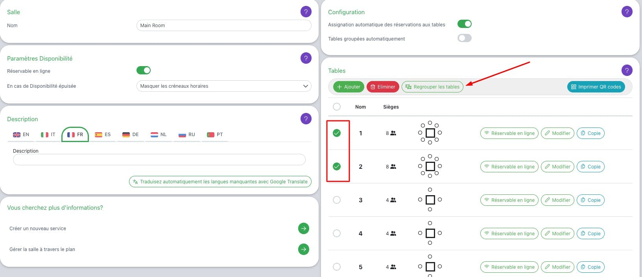Click the red Eliminer button
This screenshot has height=277, width=642.
tap(383, 87)
